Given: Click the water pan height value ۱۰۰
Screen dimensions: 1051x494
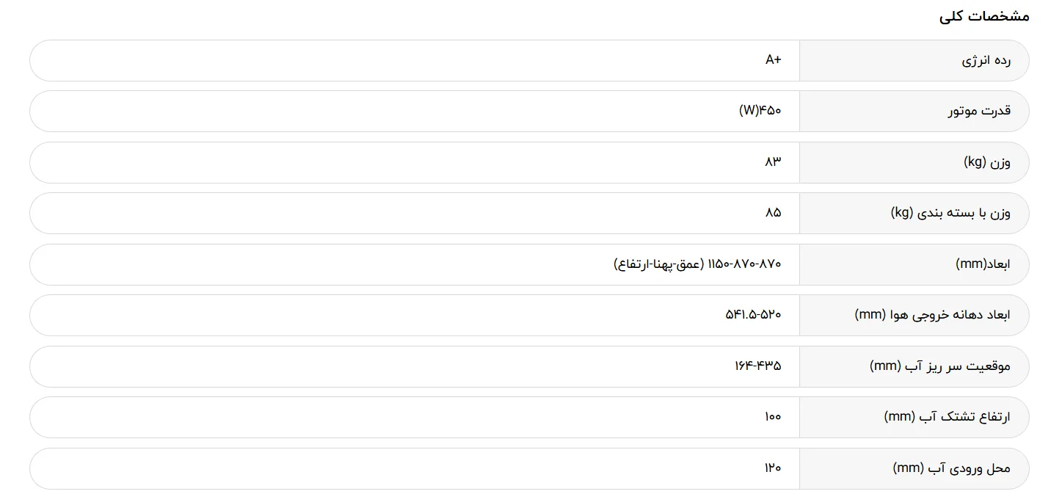Looking at the screenshot, I should [x=773, y=417].
